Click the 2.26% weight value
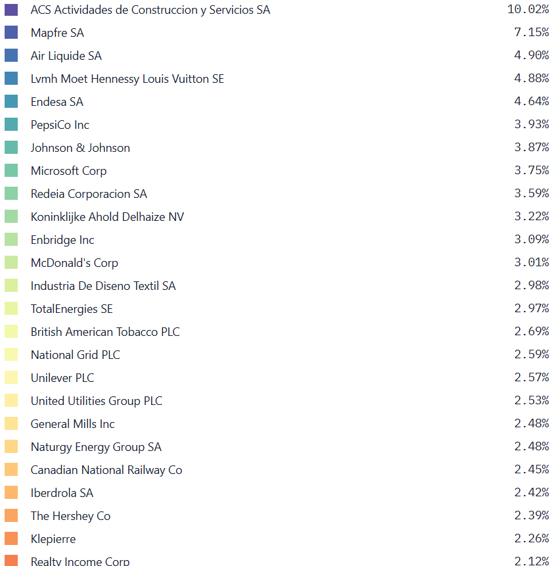This screenshot has width=550, height=566. [532, 538]
